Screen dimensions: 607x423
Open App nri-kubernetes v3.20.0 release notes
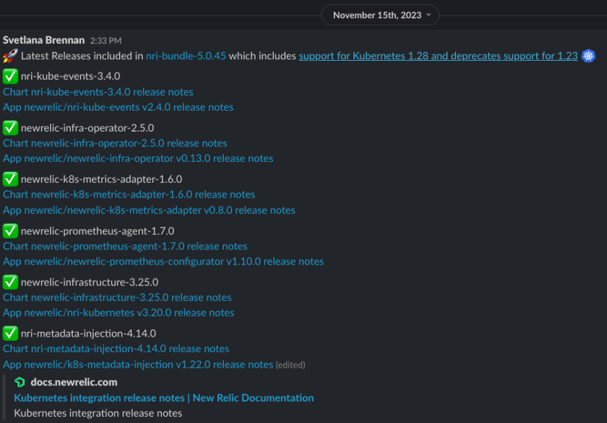click(118, 312)
